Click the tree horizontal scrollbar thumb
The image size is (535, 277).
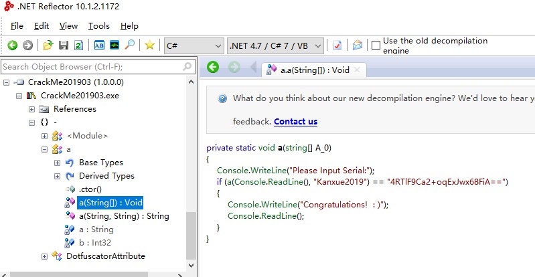click(x=80, y=274)
